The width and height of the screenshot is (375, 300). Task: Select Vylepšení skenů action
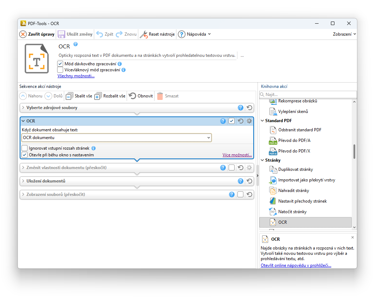click(293, 112)
